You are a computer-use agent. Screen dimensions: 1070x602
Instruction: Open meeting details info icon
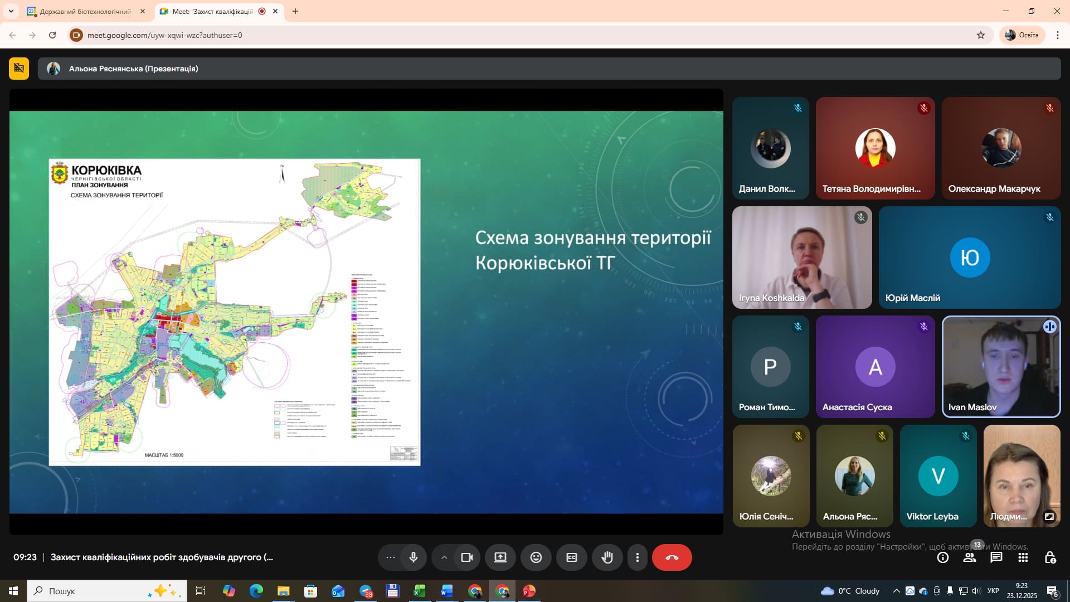coord(943,557)
